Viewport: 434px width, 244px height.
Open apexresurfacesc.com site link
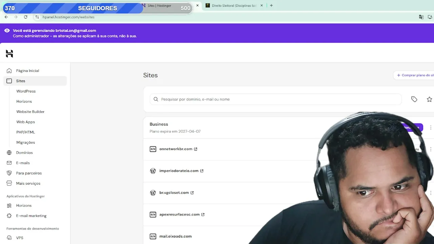point(179,214)
